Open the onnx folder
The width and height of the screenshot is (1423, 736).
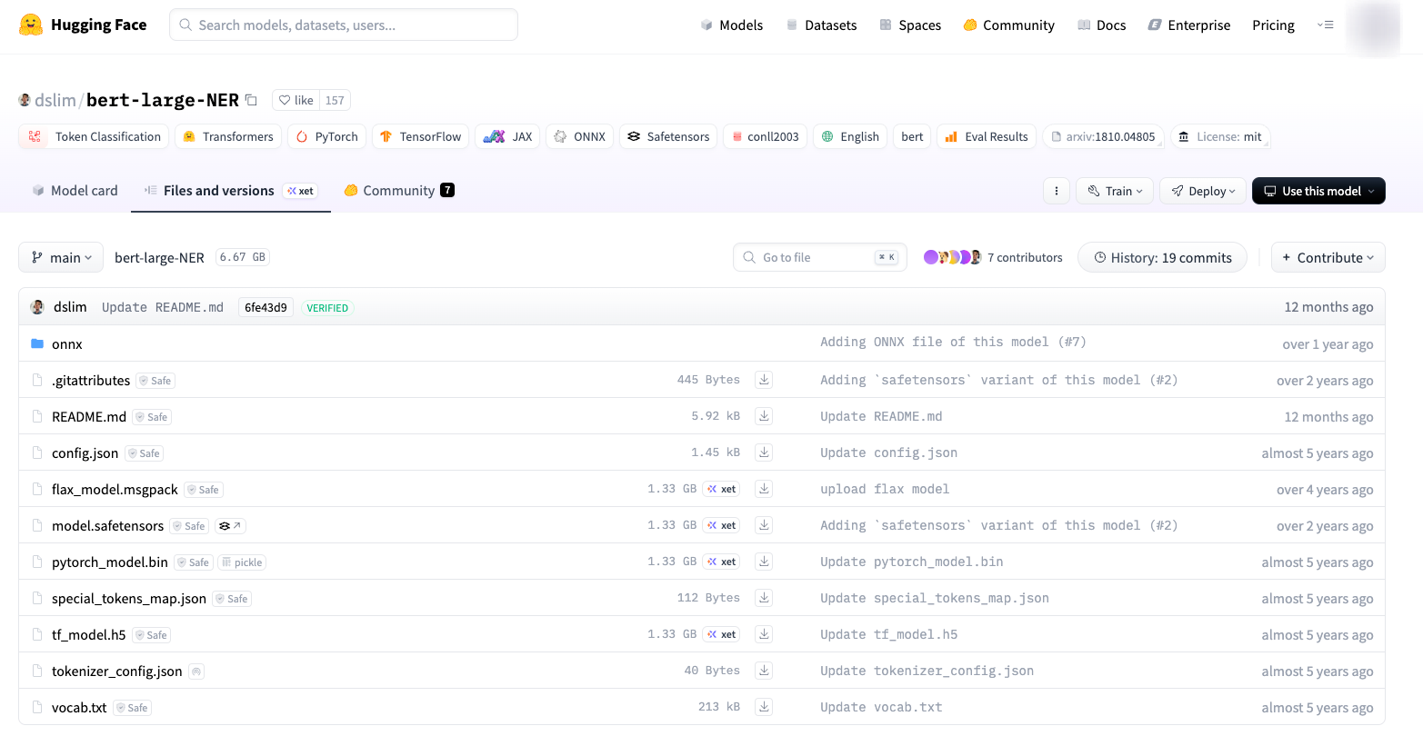[x=66, y=344]
